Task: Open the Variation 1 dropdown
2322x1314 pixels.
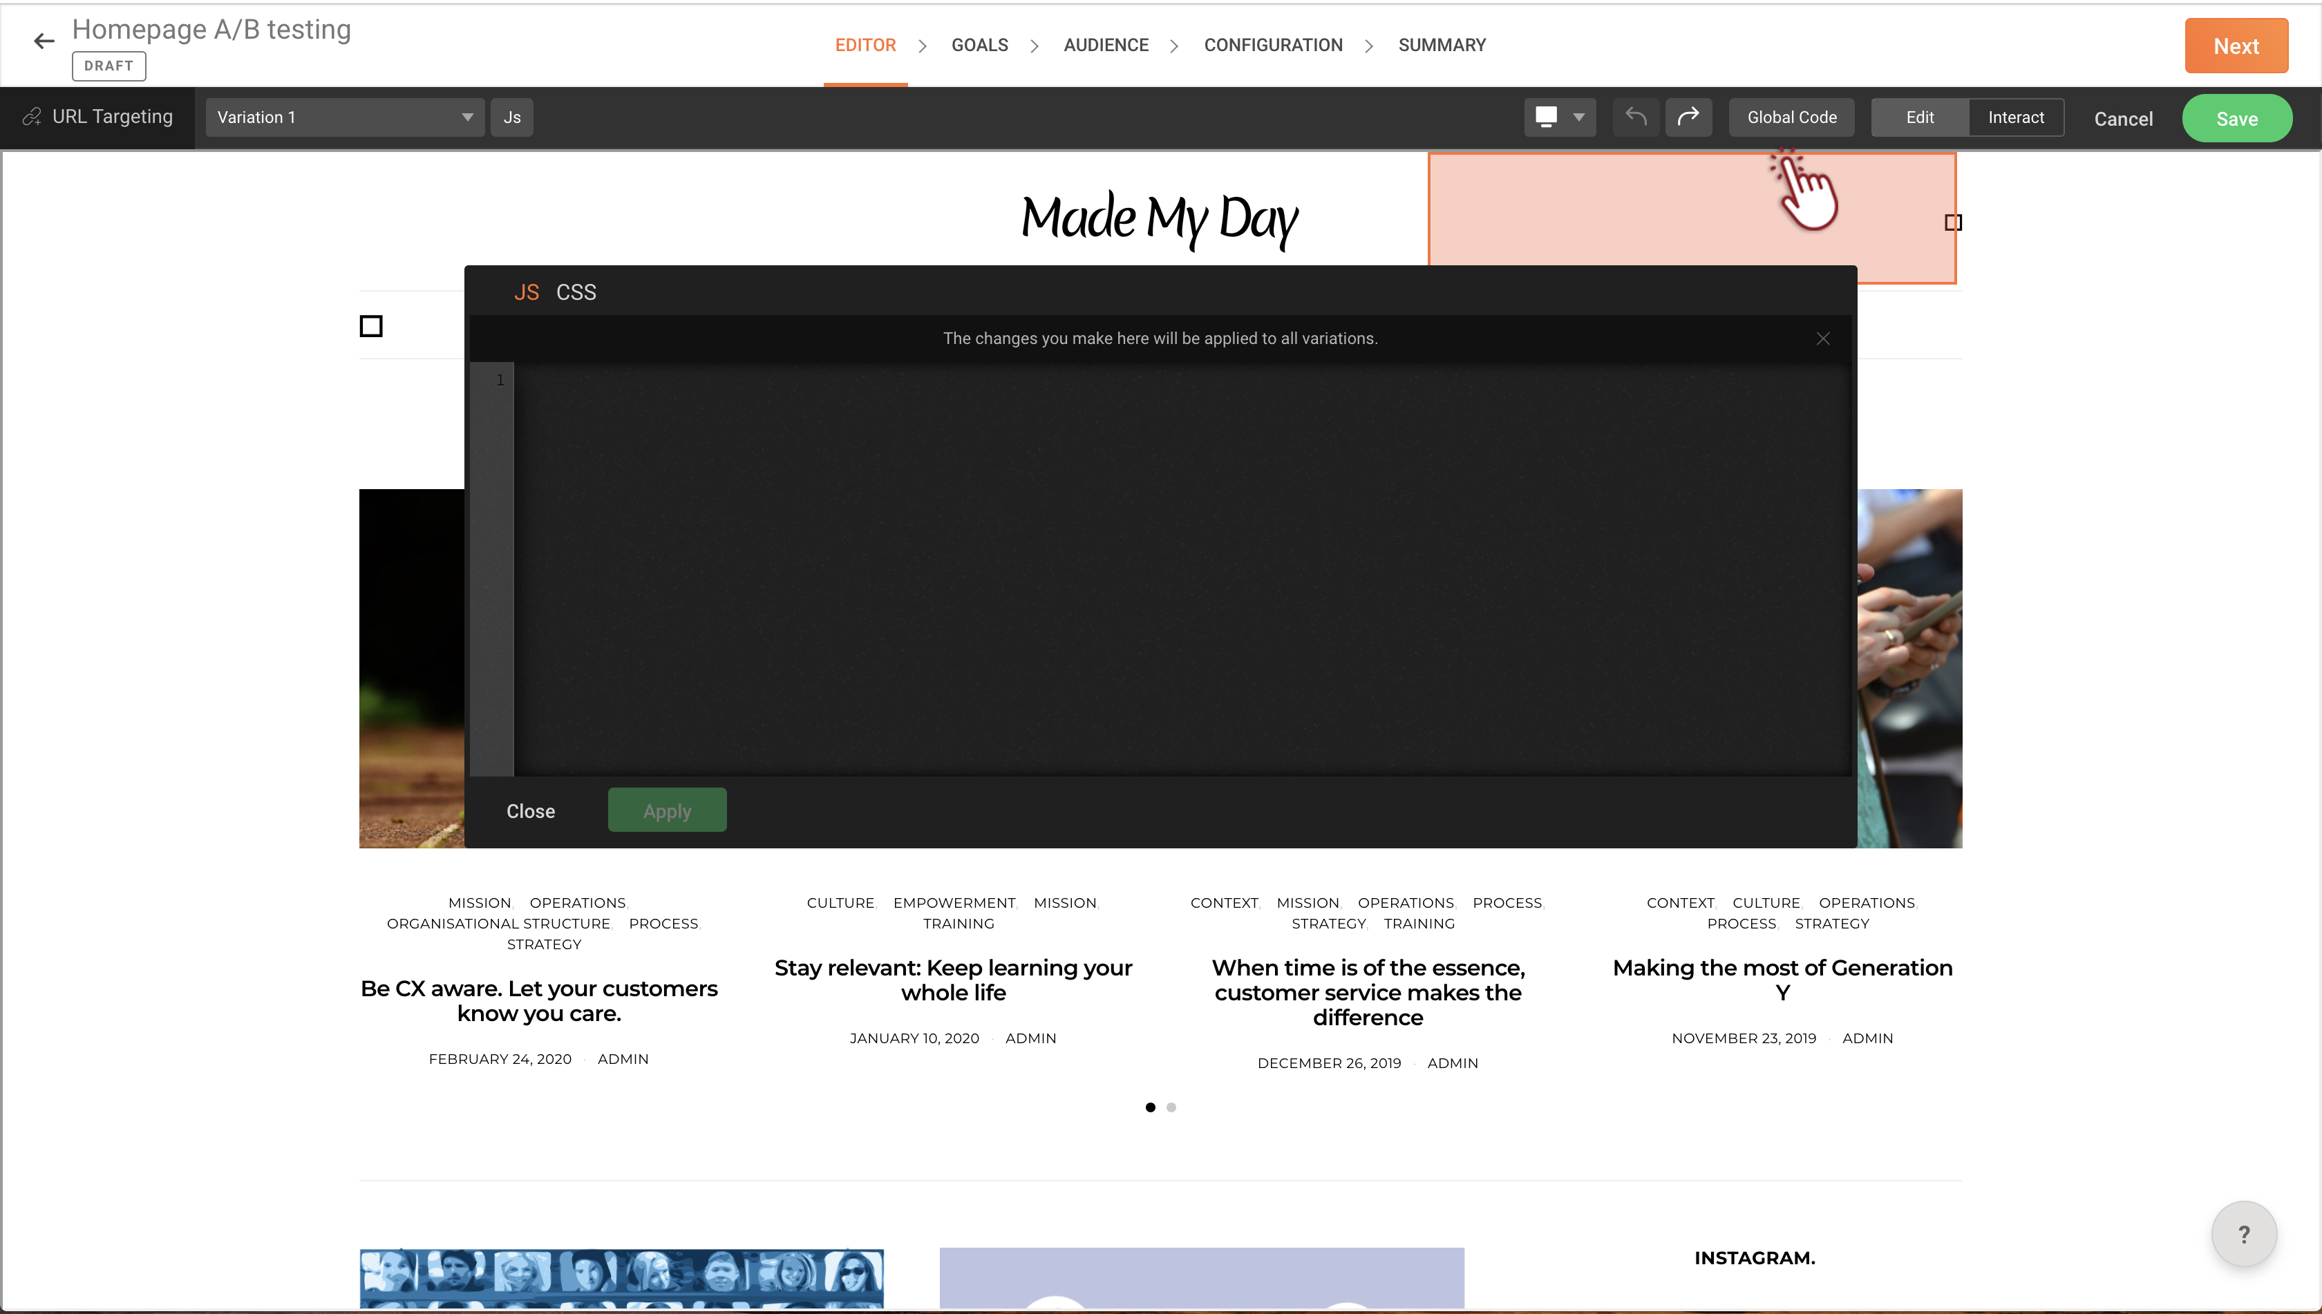Action: tap(344, 117)
